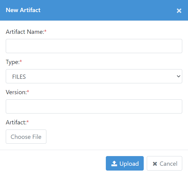Open the Choose File browser
The image size is (188, 176).
[x=26, y=136]
